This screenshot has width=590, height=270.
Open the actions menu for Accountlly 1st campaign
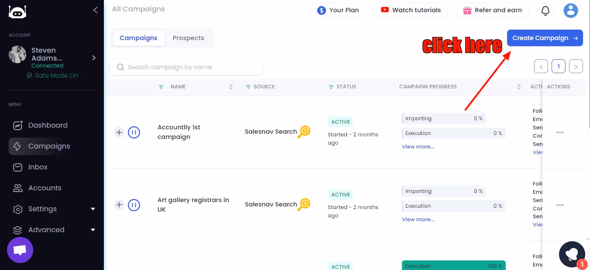(560, 132)
